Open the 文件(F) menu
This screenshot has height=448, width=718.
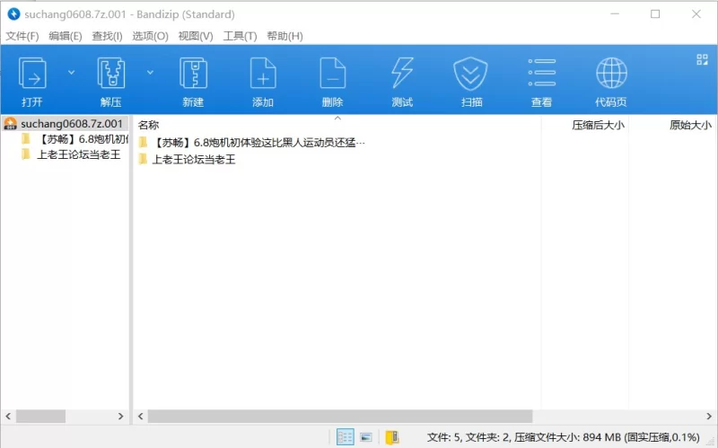[x=22, y=36]
